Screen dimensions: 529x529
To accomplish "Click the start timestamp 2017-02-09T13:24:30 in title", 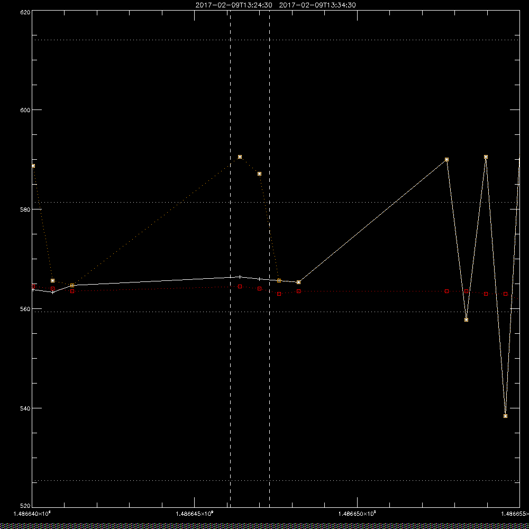I will (x=234, y=5).
